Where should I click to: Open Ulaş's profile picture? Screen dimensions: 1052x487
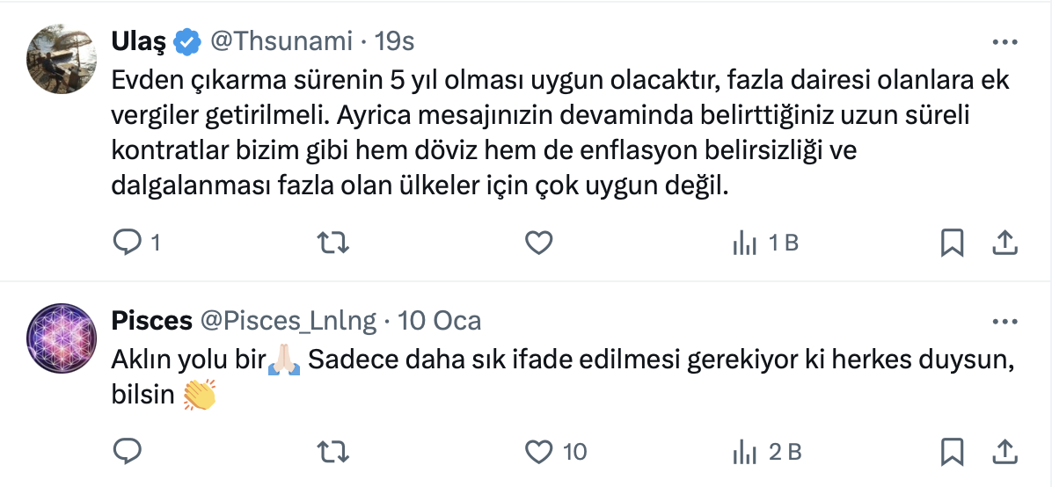coord(62,59)
